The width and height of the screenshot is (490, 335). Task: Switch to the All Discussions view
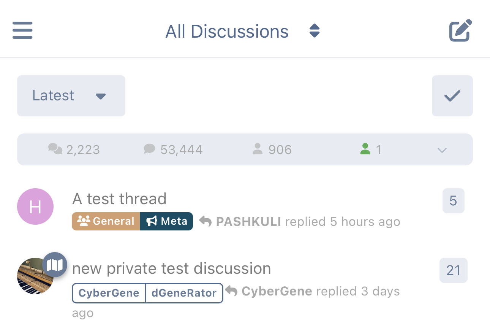226,31
